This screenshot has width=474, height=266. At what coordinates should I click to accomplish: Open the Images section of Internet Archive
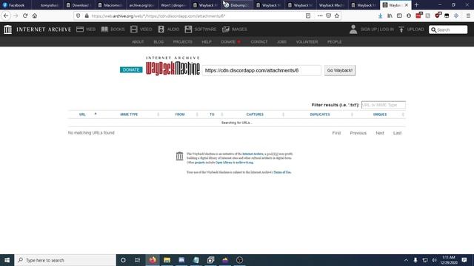pos(235,30)
